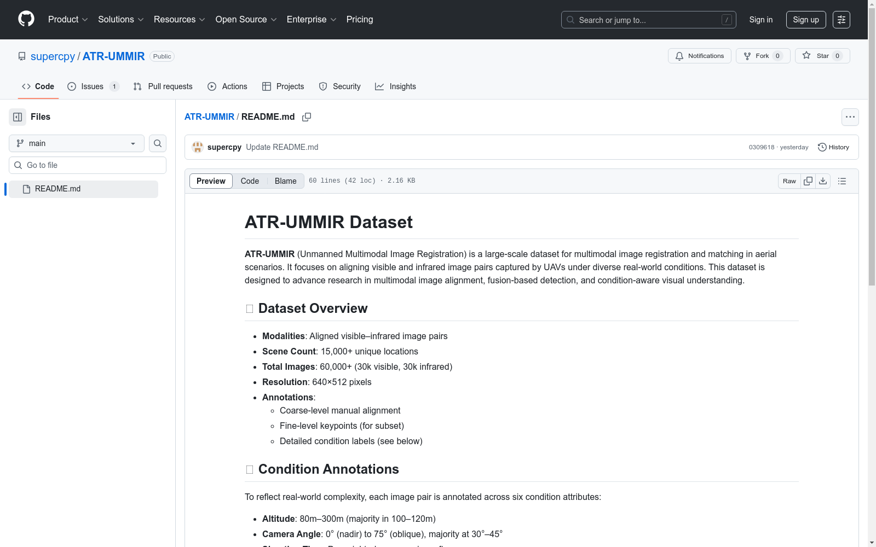Open the more file actions menu
Viewport: 876px width, 547px height.
pyautogui.click(x=850, y=117)
